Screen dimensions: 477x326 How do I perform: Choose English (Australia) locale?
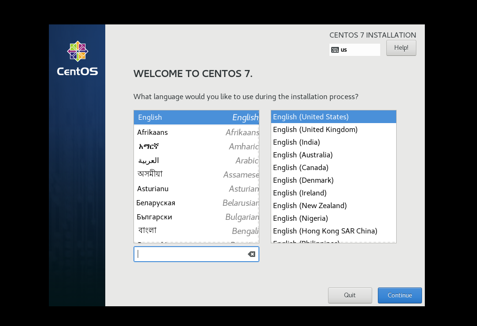334,155
